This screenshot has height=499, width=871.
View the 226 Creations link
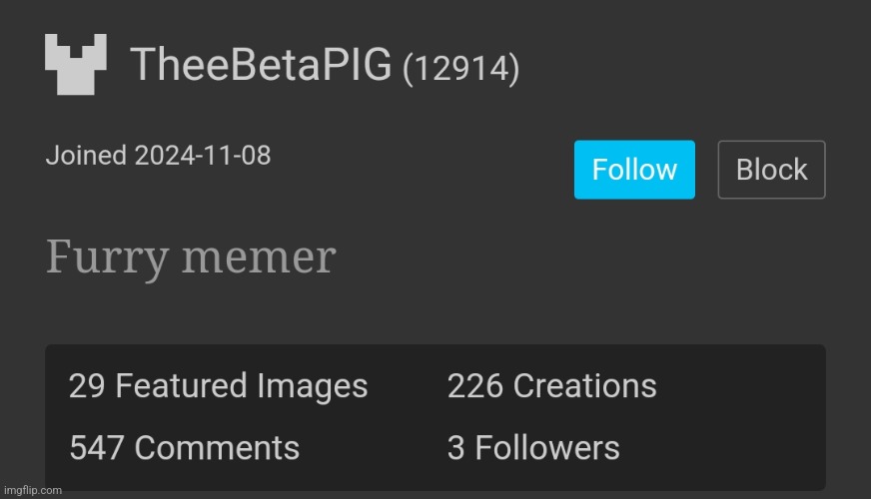click(551, 386)
